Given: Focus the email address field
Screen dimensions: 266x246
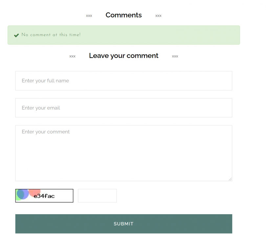Looking at the screenshot, I should pos(123,108).
